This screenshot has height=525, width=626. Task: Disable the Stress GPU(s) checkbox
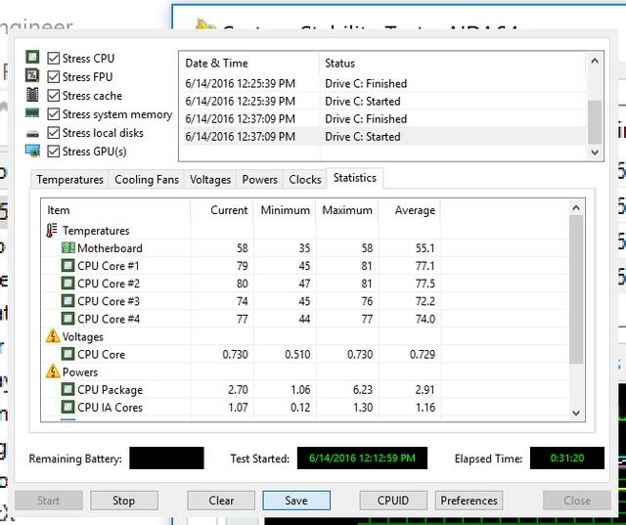point(54,152)
